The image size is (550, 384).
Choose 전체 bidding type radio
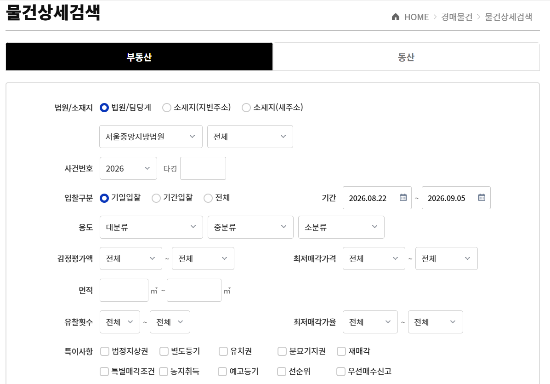tap(208, 198)
